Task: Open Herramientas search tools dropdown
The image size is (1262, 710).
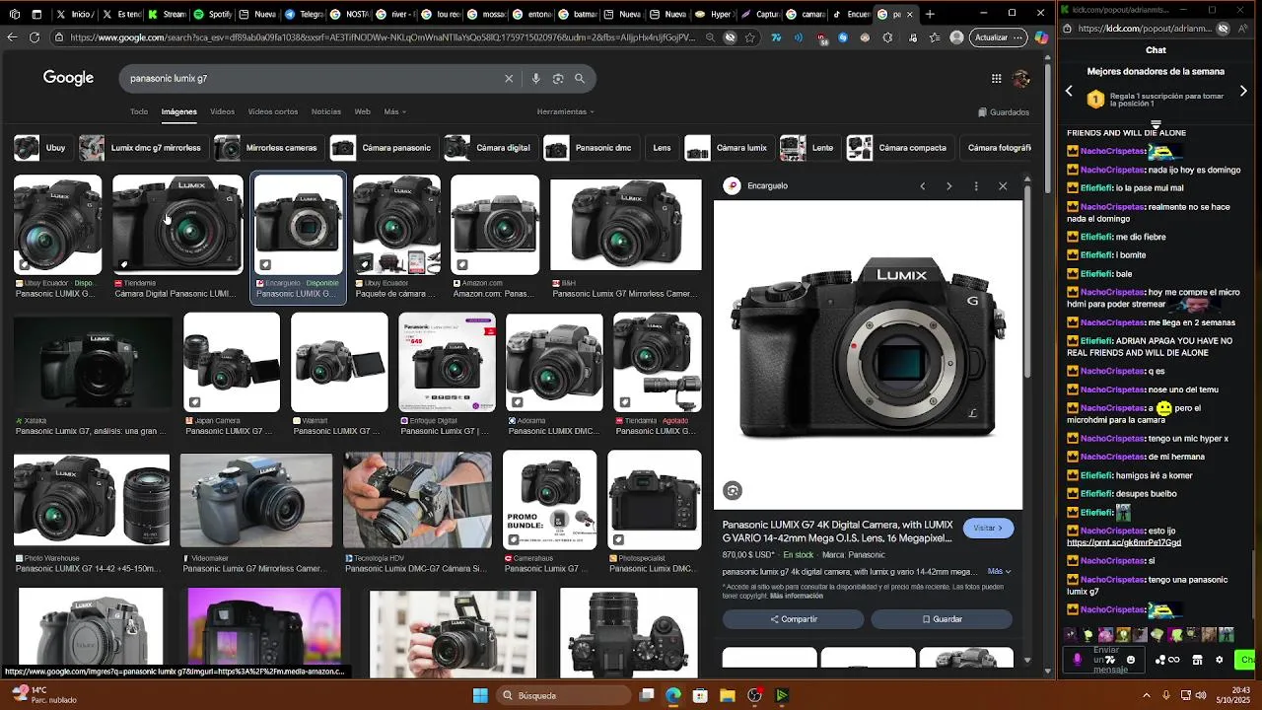Action: click(x=565, y=111)
